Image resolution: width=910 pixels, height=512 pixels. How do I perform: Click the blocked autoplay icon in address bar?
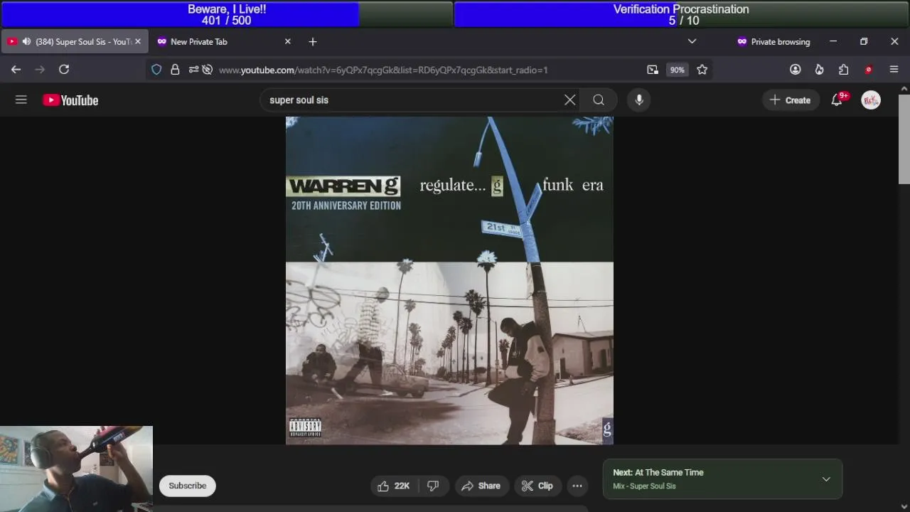[208, 70]
